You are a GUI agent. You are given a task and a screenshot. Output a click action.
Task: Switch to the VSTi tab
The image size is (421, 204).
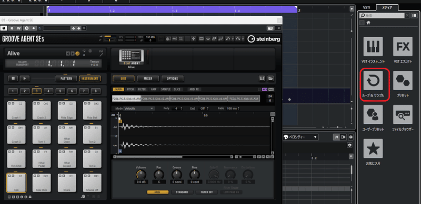367,7
